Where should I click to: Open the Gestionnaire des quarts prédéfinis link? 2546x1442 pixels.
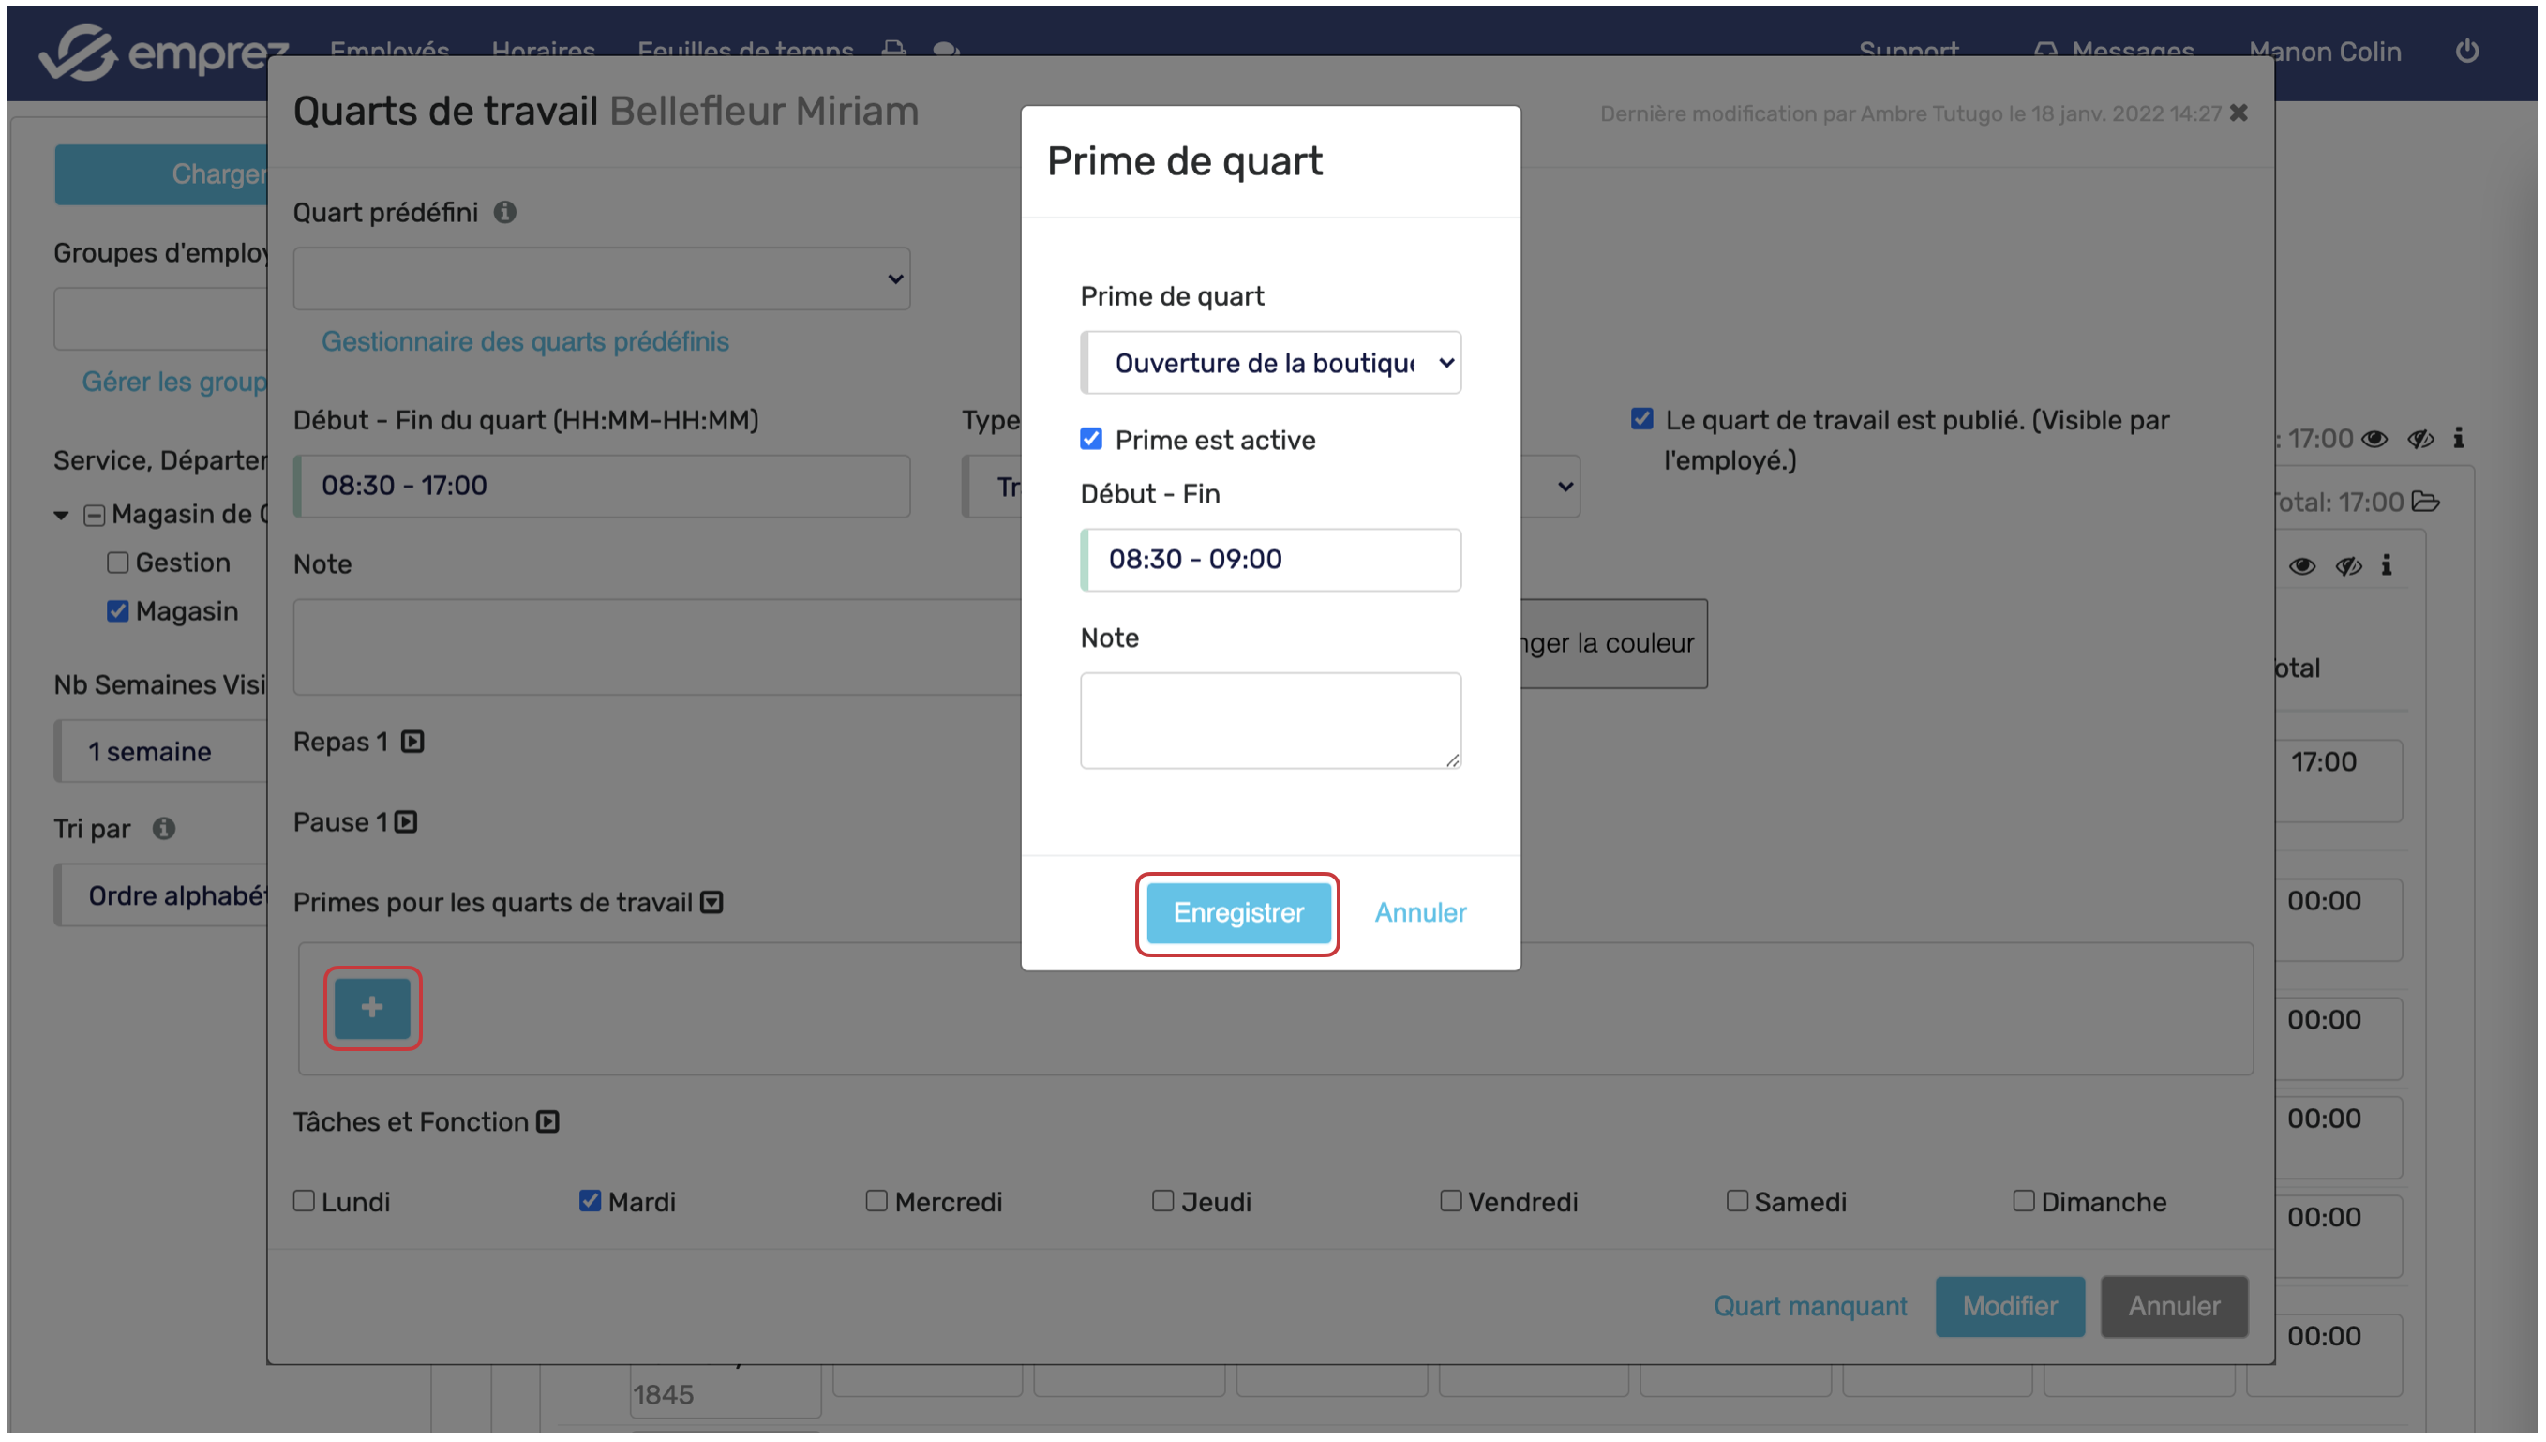point(525,340)
